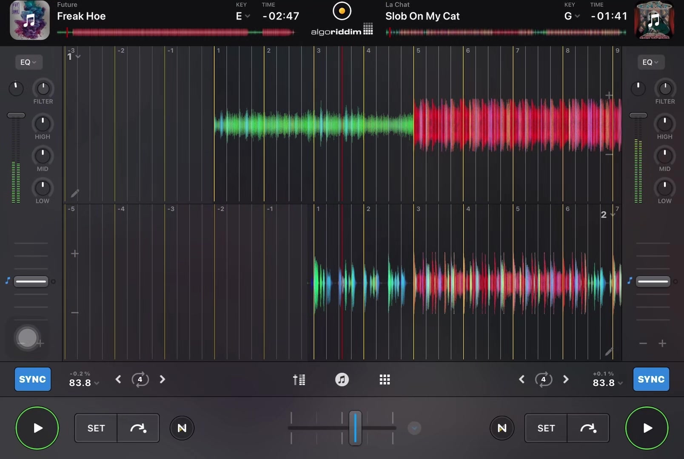The width and height of the screenshot is (684, 459).
Task: Toggle SYNC on the left deck
Action: [x=33, y=379]
